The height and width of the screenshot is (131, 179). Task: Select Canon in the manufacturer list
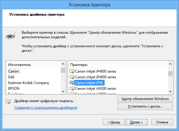click(x=14, y=71)
